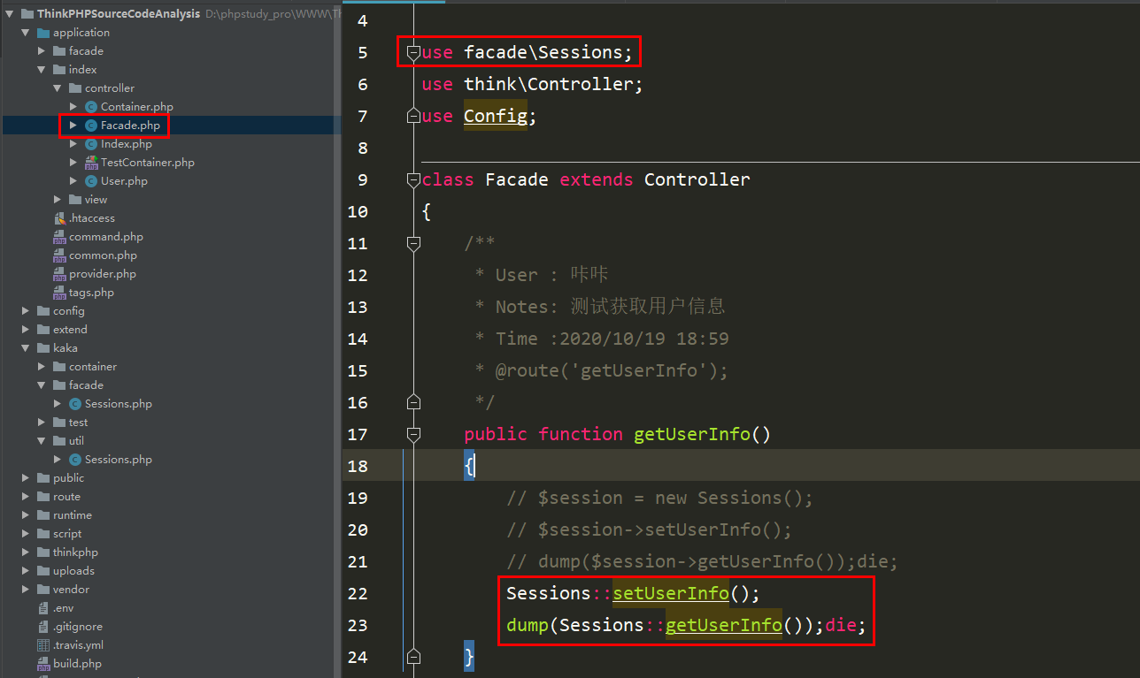Click the runtime folder icon
The image size is (1140, 678).
(43, 515)
